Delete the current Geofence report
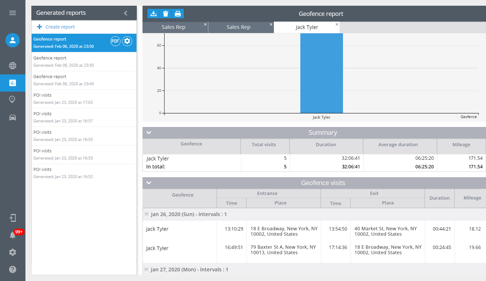486x281 pixels. point(166,14)
